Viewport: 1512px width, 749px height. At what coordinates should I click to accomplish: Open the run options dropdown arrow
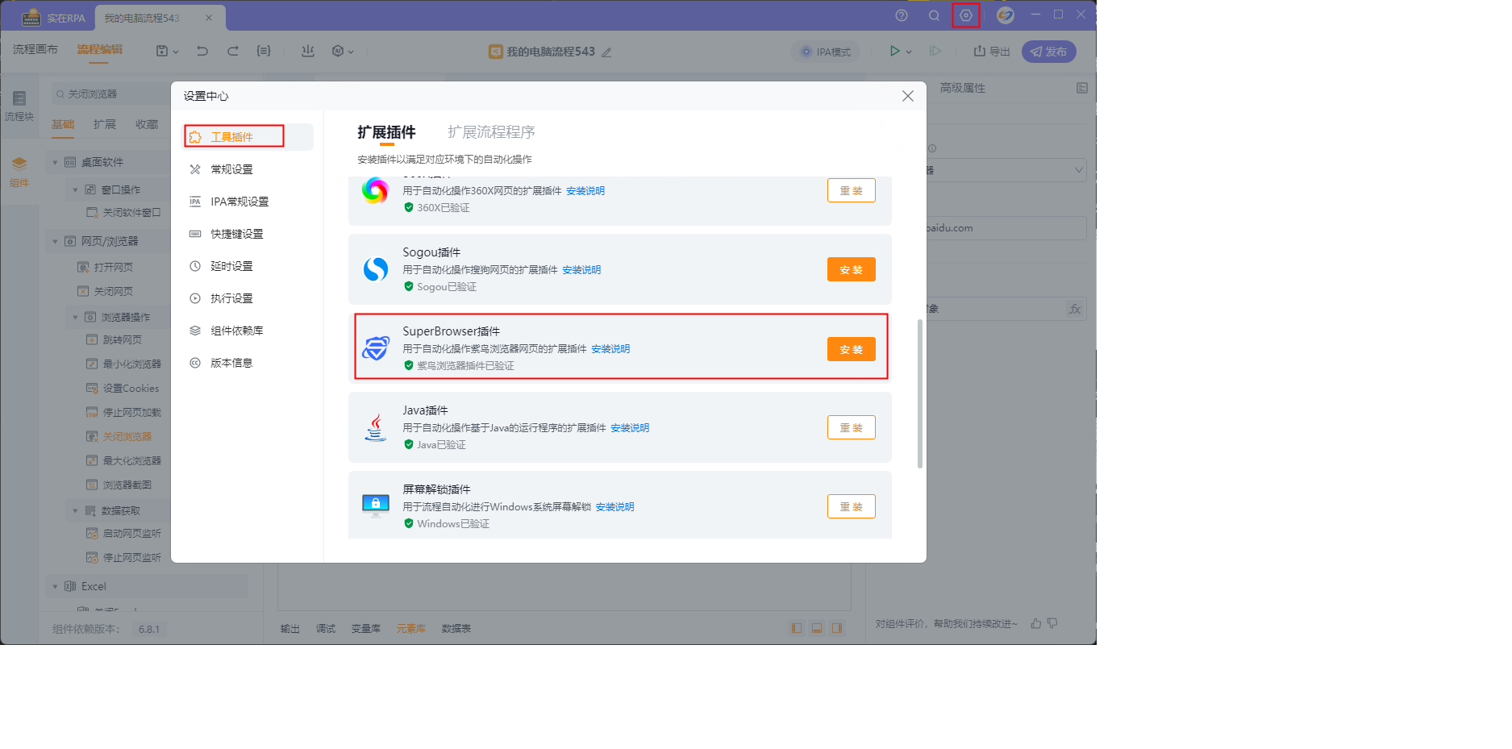coord(909,52)
